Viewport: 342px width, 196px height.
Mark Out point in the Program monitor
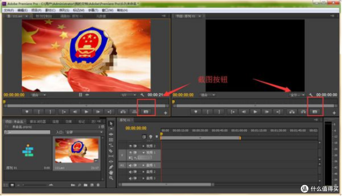(x=219, y=112)
